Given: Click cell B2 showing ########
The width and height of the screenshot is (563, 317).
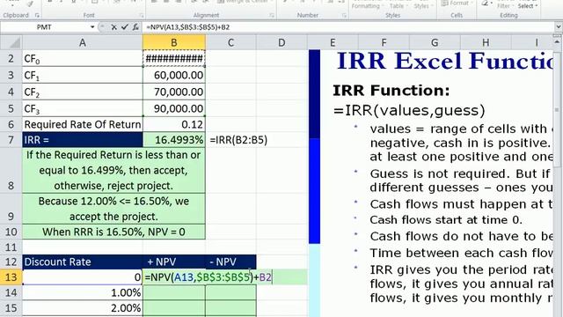Looking at the screenshot, I should [174, 58].
